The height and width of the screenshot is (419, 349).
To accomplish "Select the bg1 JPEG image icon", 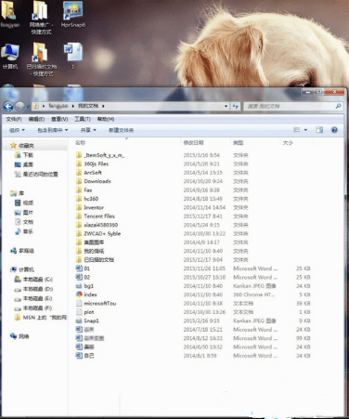I will (79, 286).
